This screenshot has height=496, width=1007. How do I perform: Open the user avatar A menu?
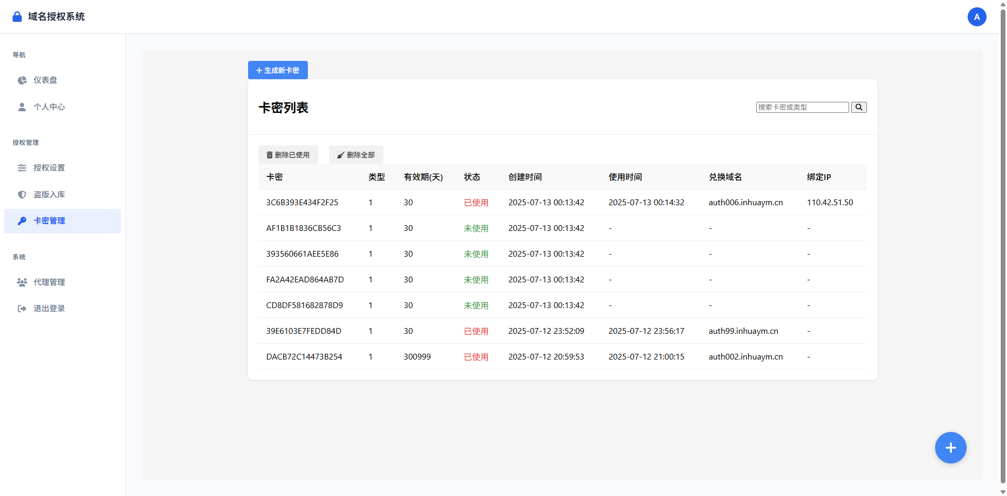(977, 17)
